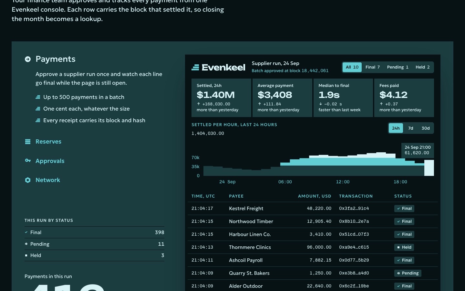Switch chart range to 30d
This screenshot has height=291, width=465.
pos(426,128)
